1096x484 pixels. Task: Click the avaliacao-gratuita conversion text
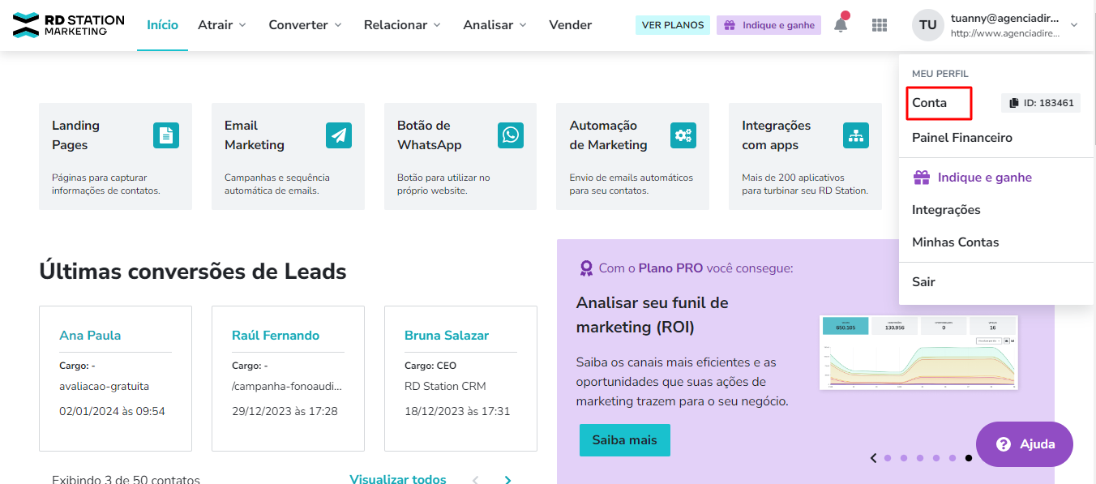pos(104,386)
